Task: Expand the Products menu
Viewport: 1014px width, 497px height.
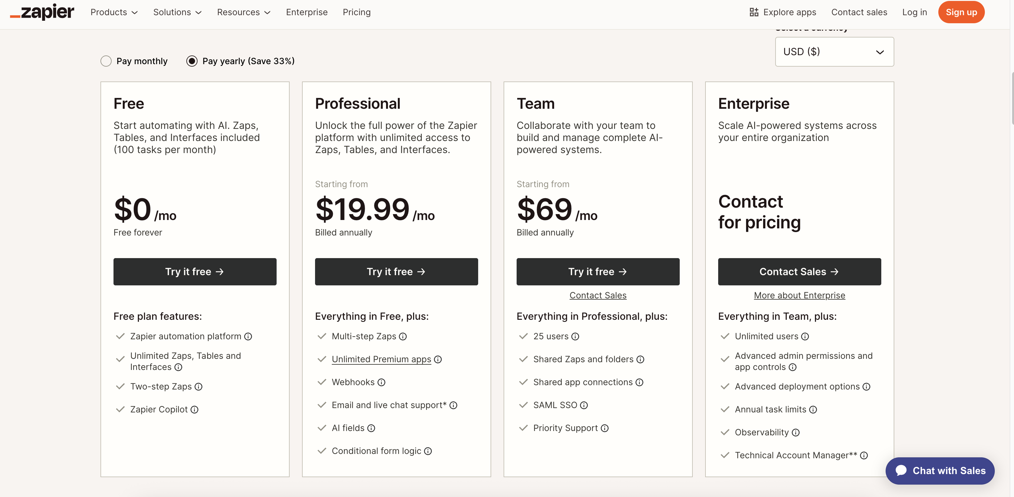Action: click(x=114, y=12)
